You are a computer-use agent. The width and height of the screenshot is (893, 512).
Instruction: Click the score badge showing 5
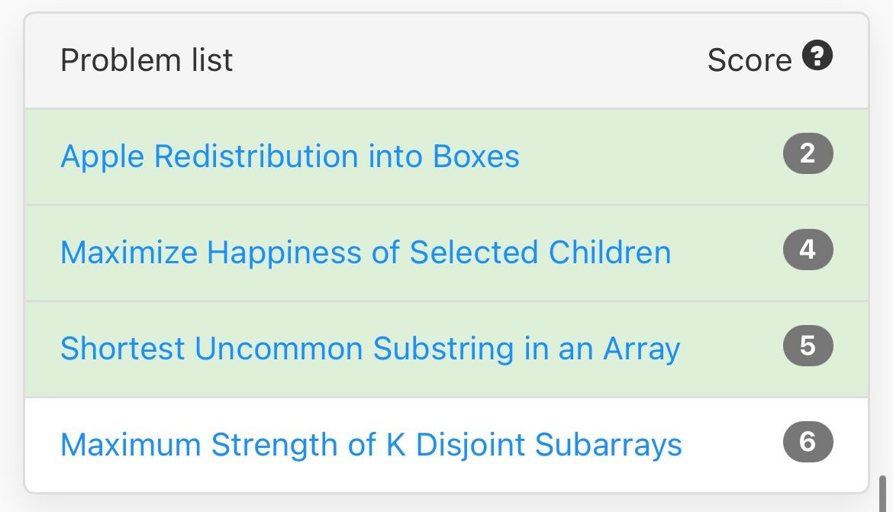[x=808, y=346]
